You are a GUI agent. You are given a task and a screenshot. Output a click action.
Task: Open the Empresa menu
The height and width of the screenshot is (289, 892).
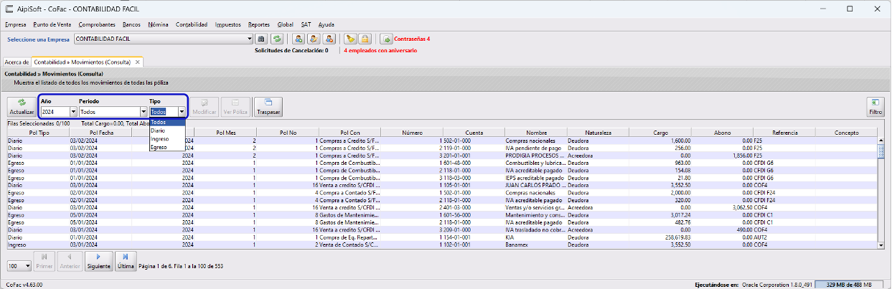pos(15,24)
